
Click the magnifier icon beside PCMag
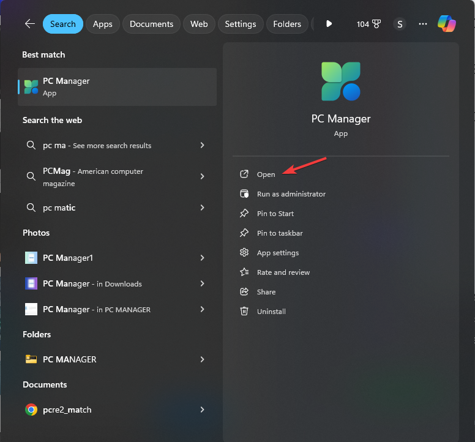point(31,176)
